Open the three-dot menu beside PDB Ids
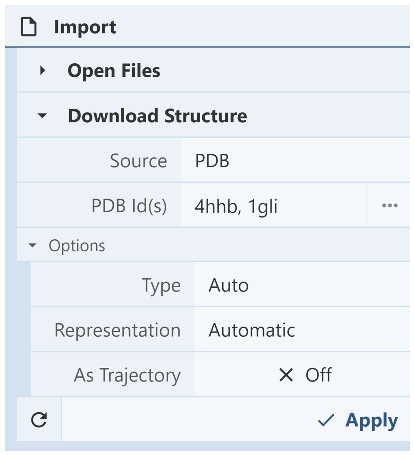Image resolution: width=414 pixels, height=455 pixels. 389,206
